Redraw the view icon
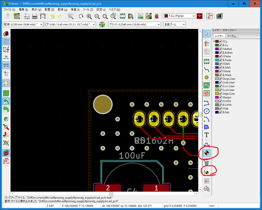The image size is (262, 210). point(81,16)
